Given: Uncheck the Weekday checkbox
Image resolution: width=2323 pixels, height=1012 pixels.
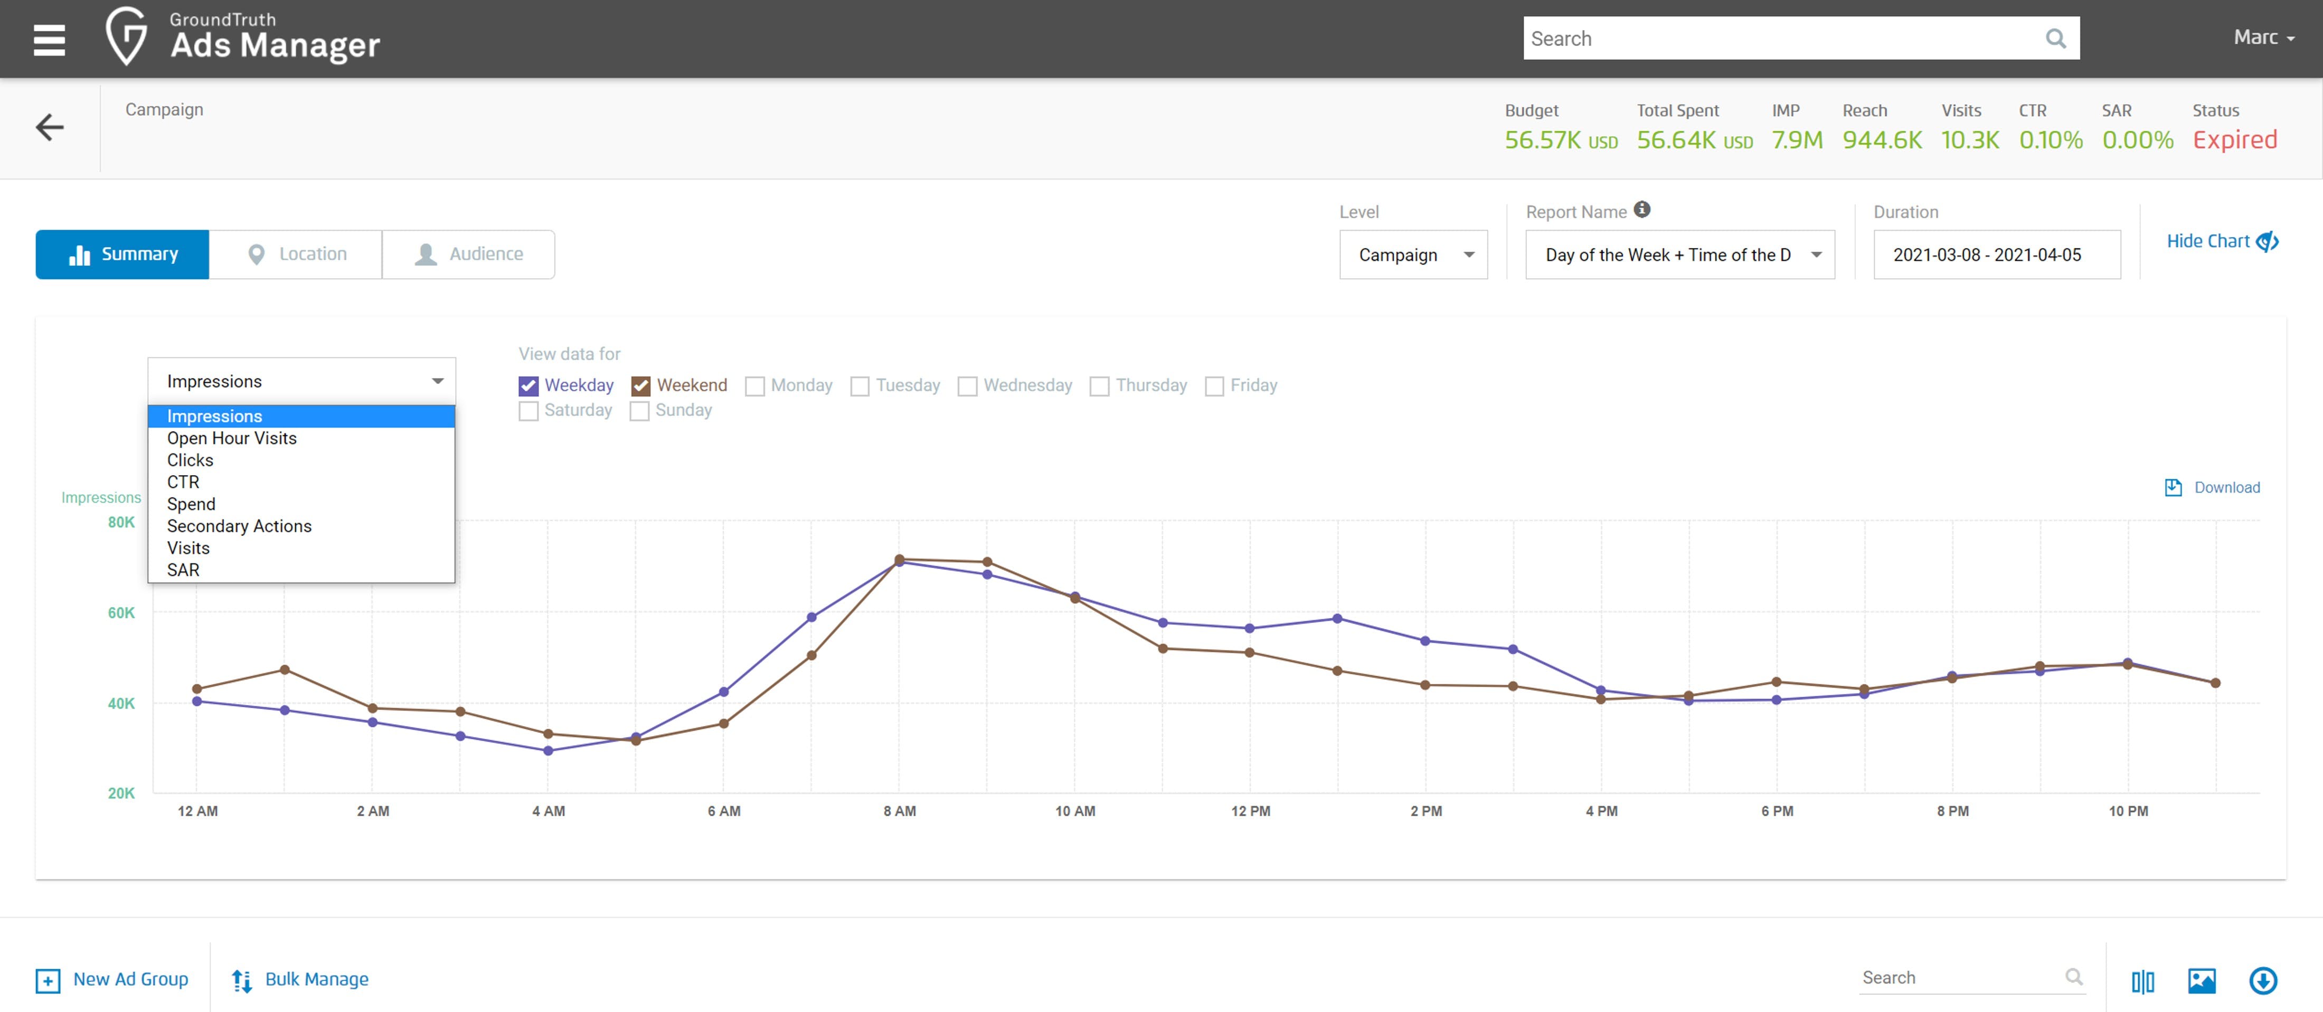Looking at the screenshot, I should [x=528, y=386].
